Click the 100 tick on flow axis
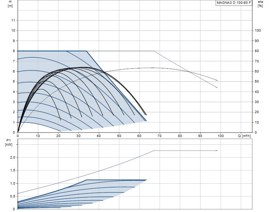Image resolution: width=269 pixels, height=212 pixels. (220, 136)
